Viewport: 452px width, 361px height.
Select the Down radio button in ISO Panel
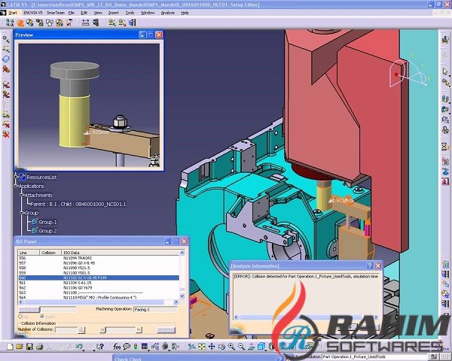click(41, 317)
